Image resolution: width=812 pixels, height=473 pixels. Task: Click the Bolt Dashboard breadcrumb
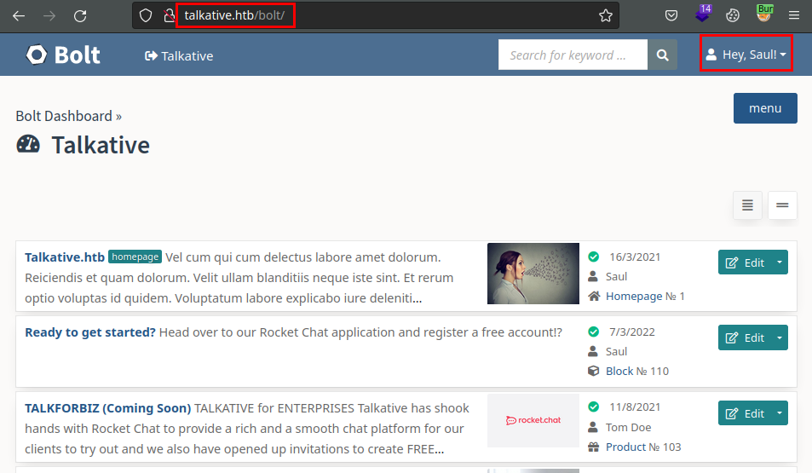click(64, 116)
